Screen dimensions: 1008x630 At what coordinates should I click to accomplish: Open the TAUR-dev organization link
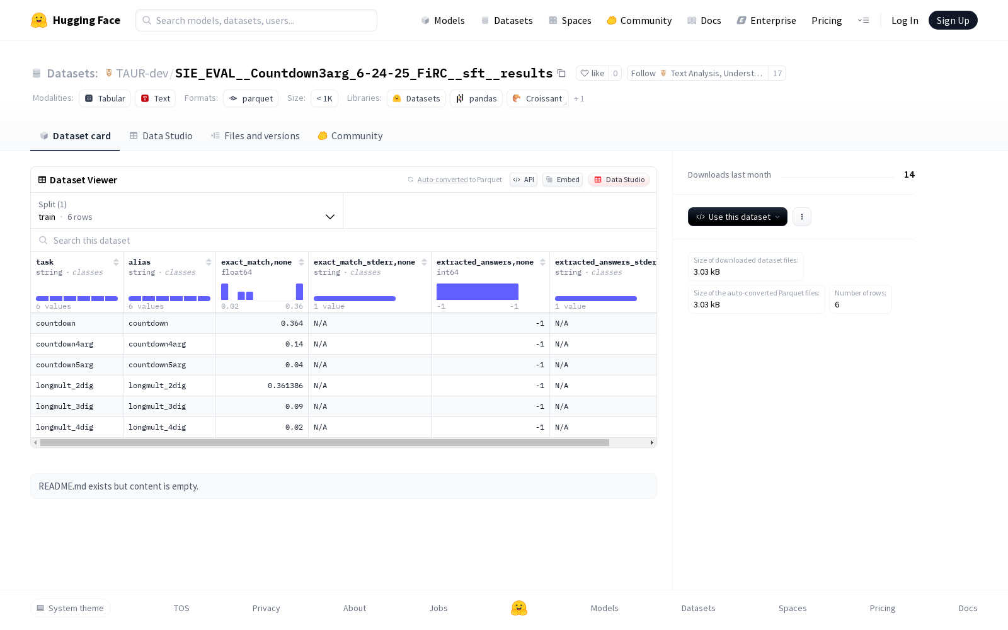142,74
